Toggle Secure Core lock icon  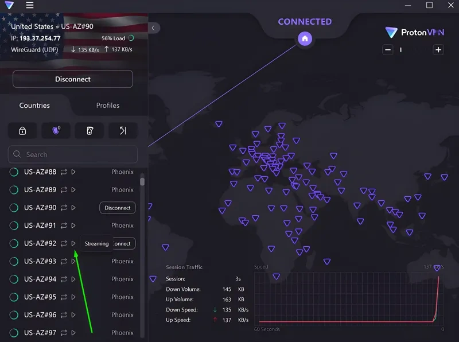point(22,131)
